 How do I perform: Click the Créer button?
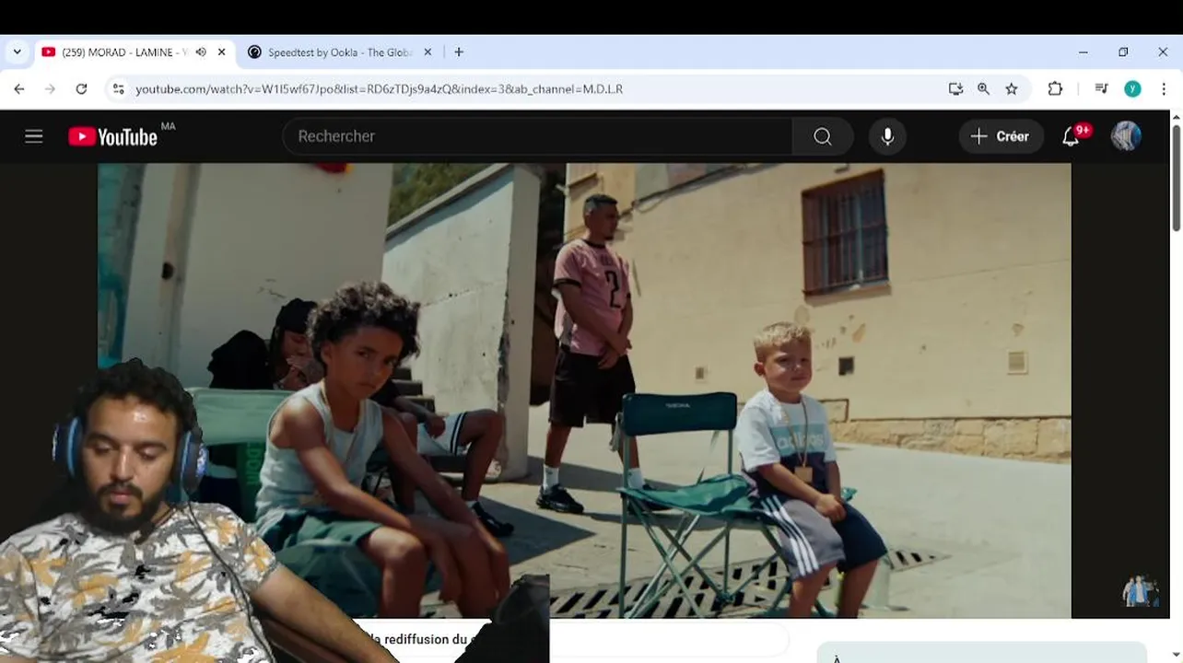click(1001, 136)
